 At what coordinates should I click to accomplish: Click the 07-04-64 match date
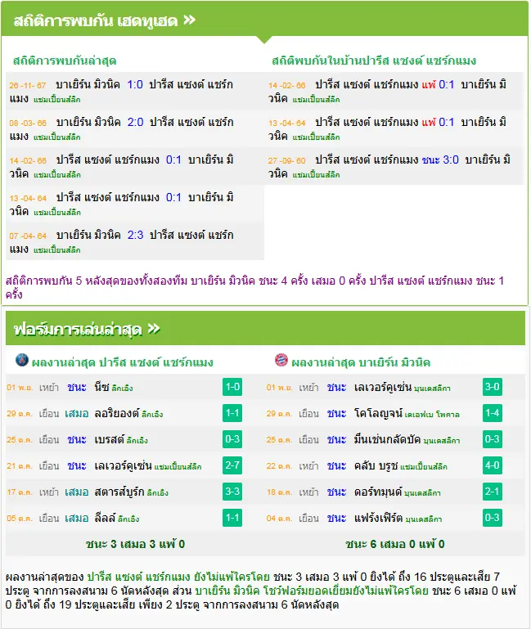[28, 236]
